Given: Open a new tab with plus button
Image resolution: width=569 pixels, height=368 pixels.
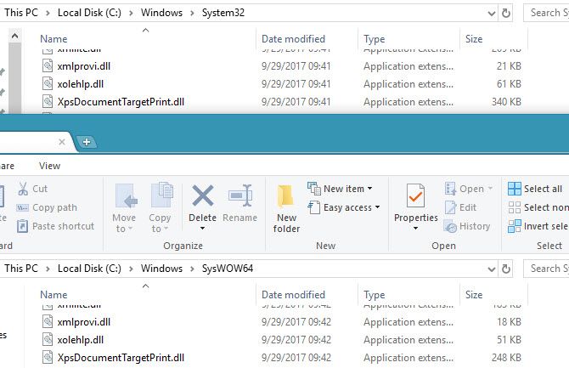Looking at the screenshot, I should pos(87,141).
